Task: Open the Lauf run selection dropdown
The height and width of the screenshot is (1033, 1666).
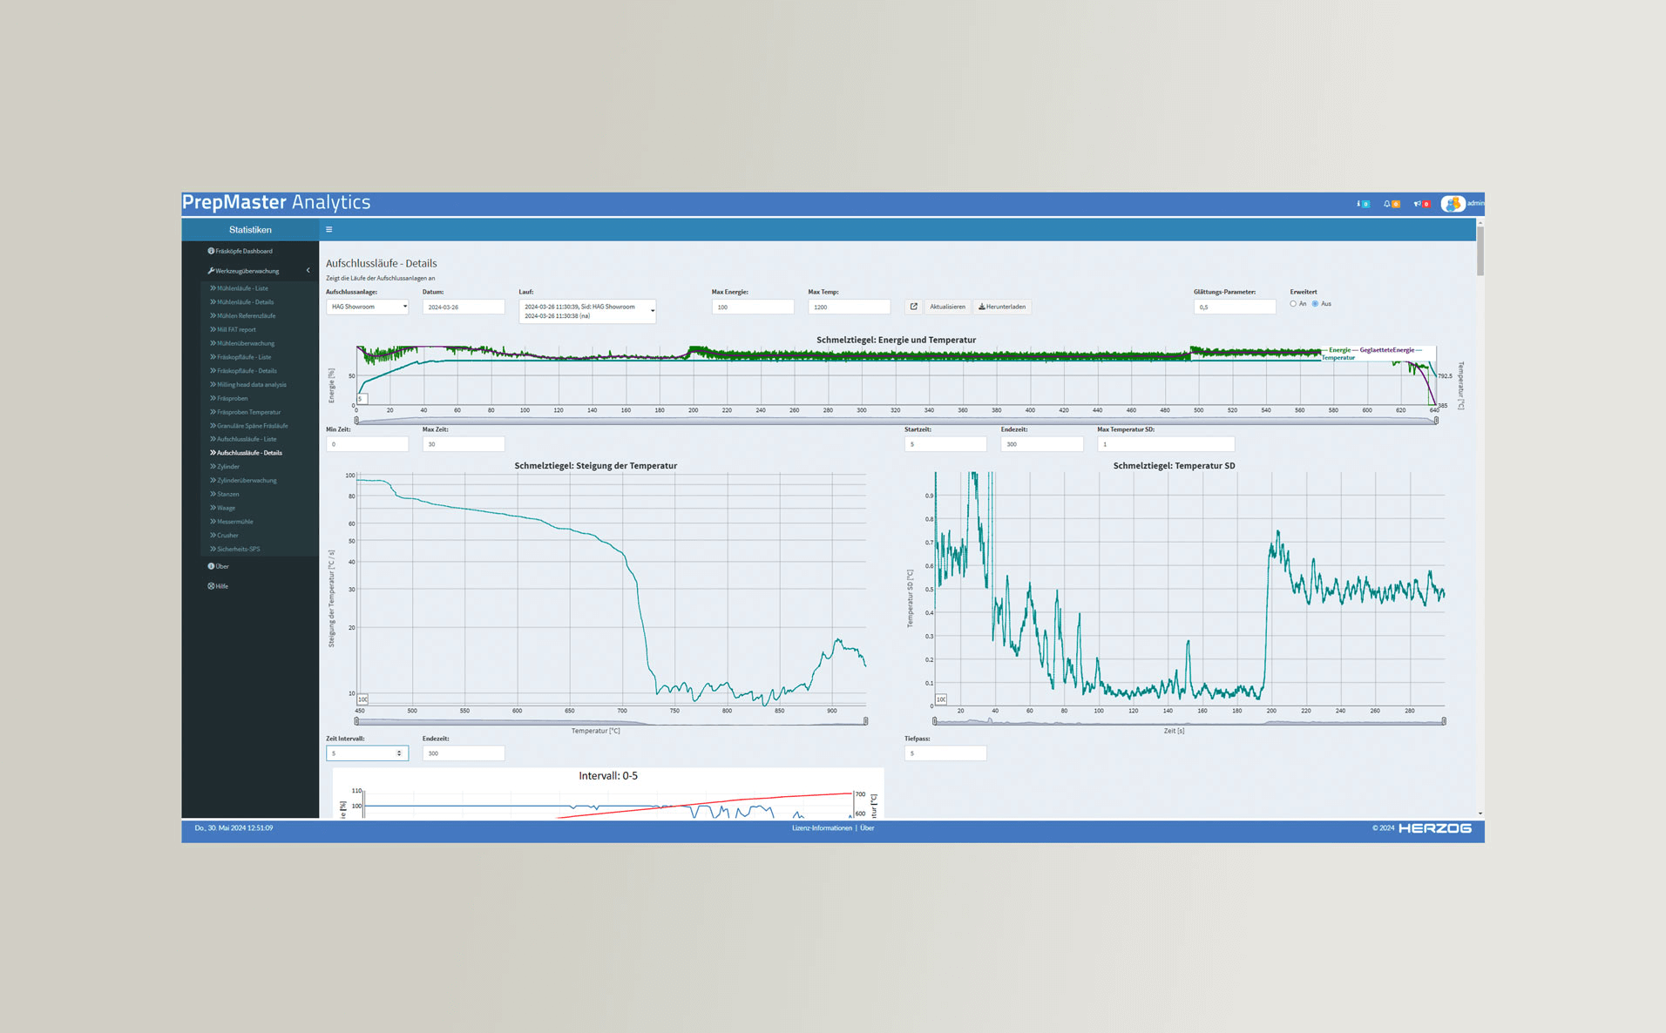Action: 587,311
